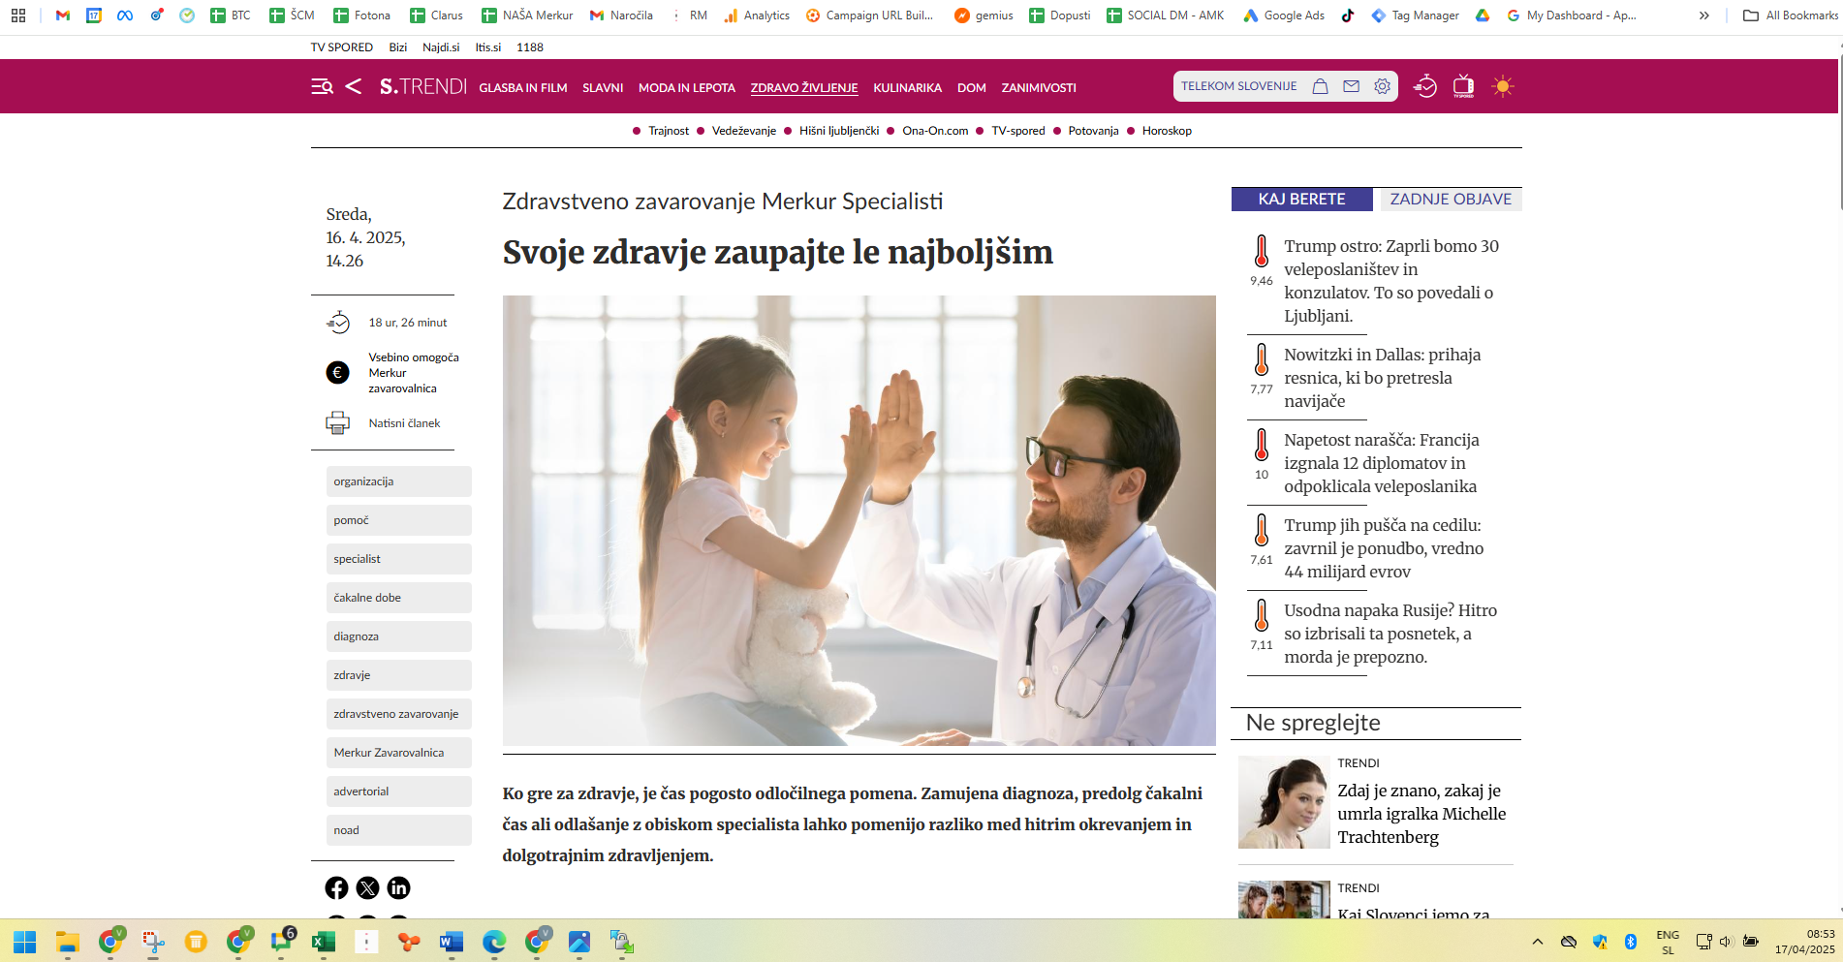This screenshot has width=1843, height=962.
Task: Expand the bookmarks overflow chevron
Action: [1704, 16]
